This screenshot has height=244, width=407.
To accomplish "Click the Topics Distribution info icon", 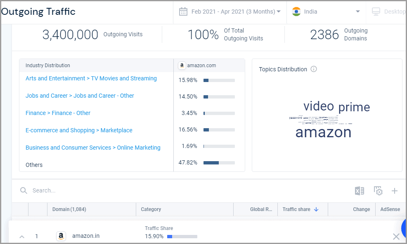I will pos(314,69).
